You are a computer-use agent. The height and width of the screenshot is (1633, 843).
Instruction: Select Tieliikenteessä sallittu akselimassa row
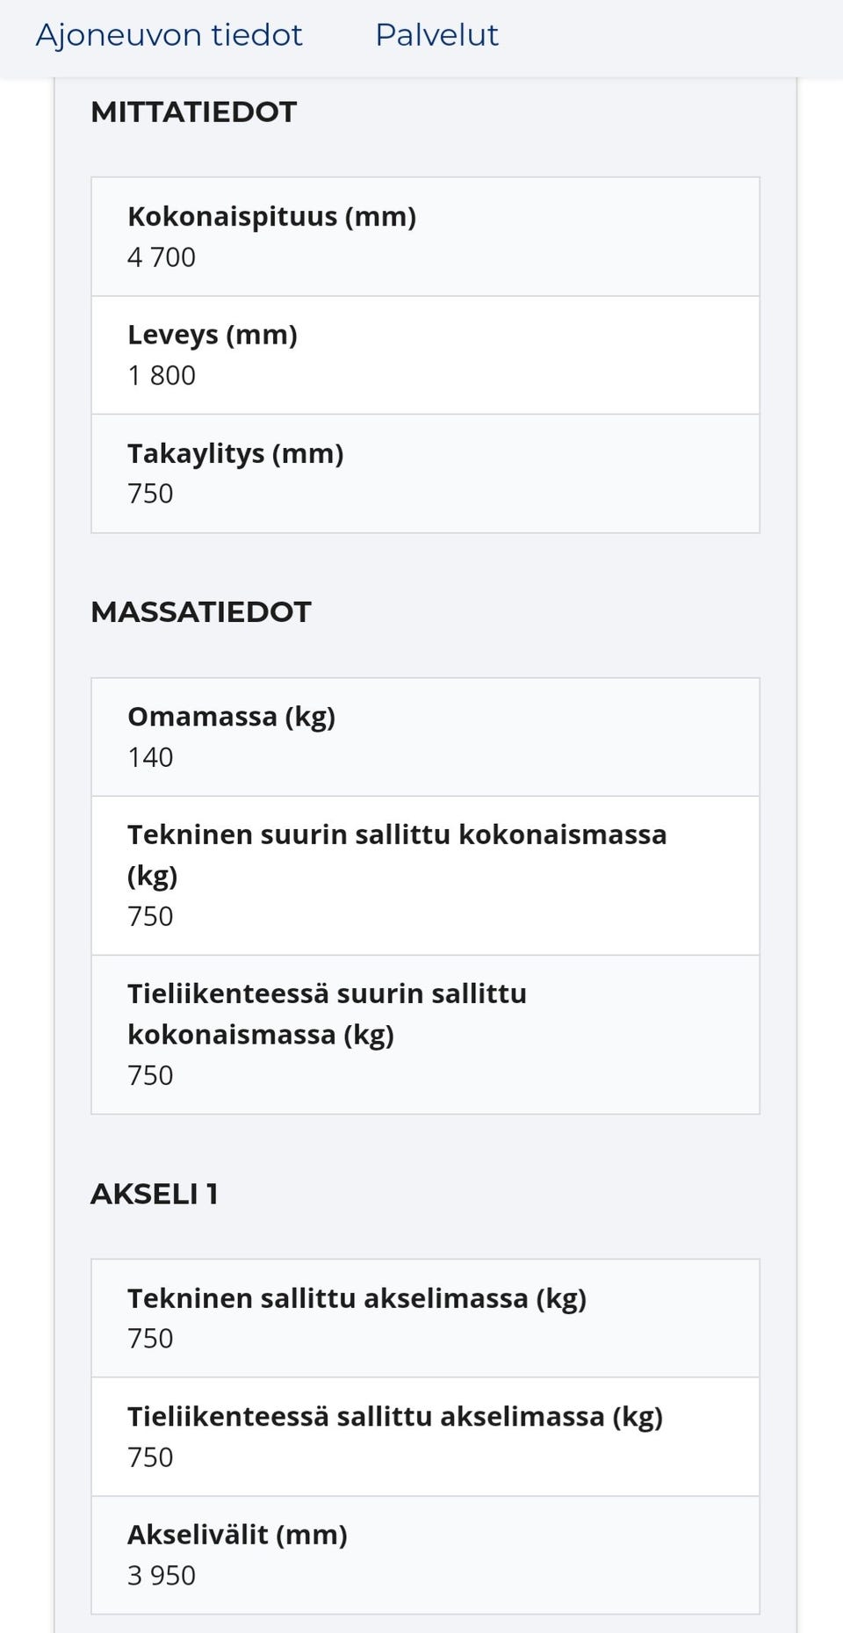click(423, 1434)
